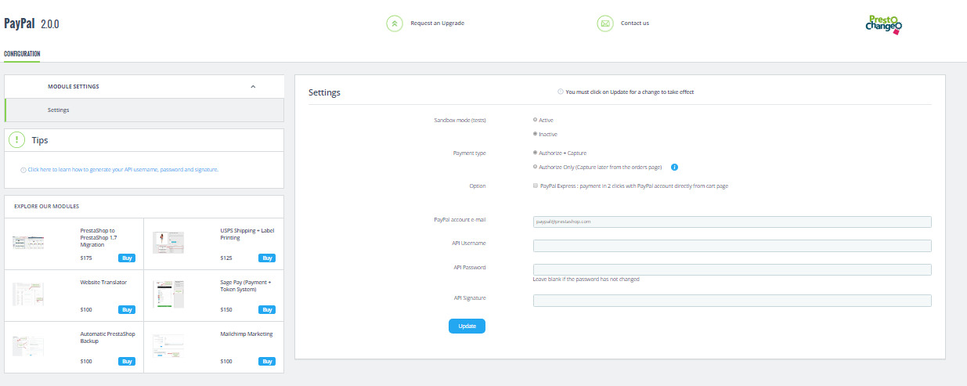Open USPS Shipping Label Printing thumbnail
Image resolution: width=967 pixels, height=386 pixels.
[168, 243]
